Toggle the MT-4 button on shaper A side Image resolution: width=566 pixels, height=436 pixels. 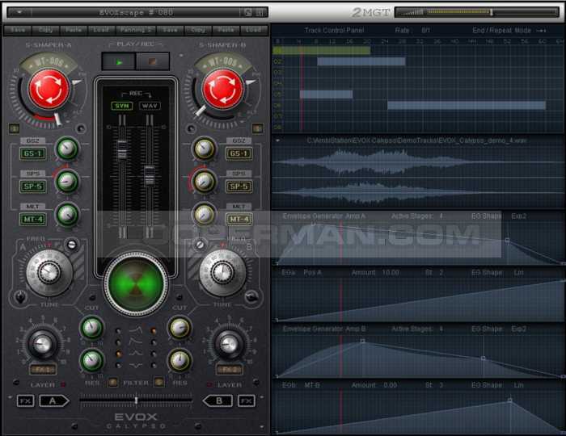pos(33,219)
